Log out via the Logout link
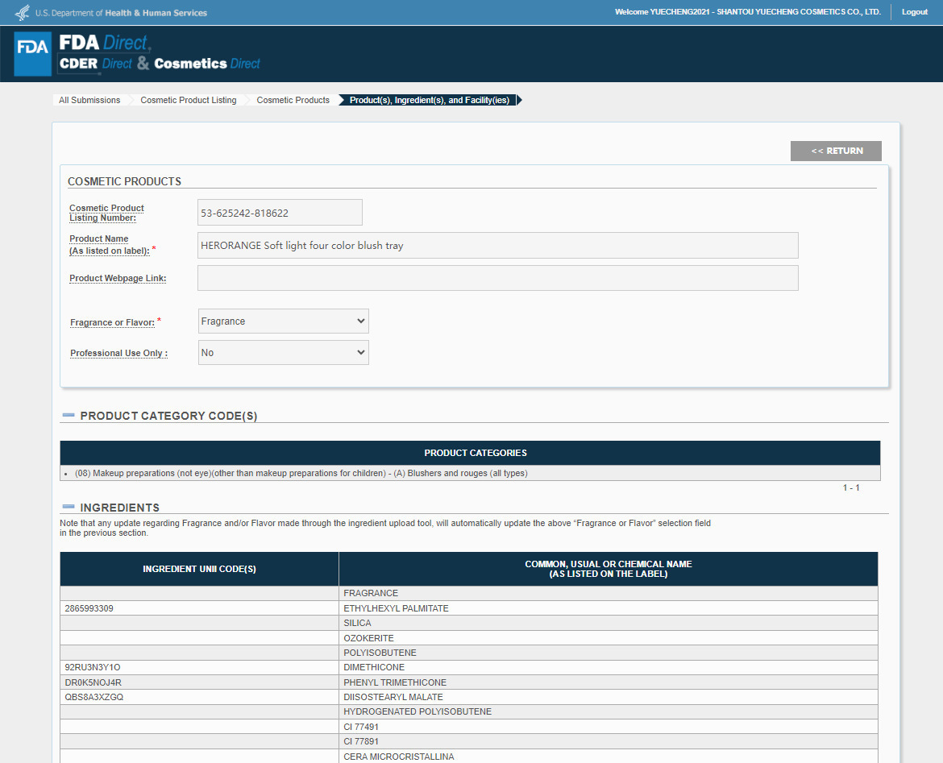 (x=914, y=12)
